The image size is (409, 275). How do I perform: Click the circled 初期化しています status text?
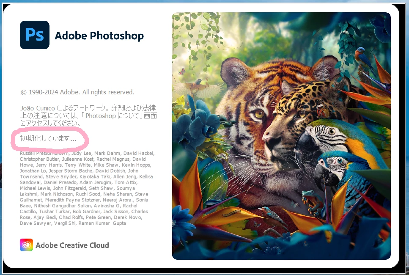point(48,138)
